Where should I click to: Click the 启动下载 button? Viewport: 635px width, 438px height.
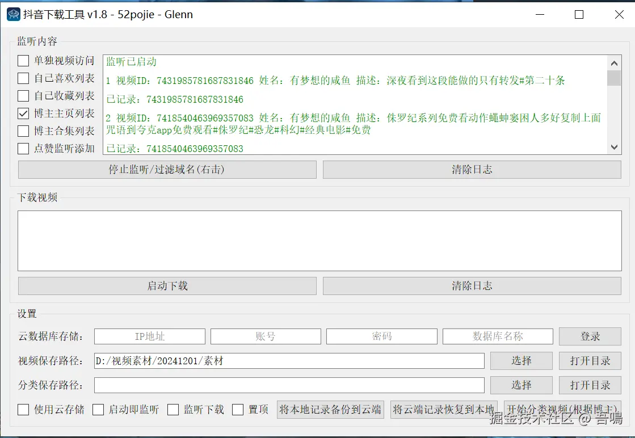pyautogui.click(x=167, y=286)
